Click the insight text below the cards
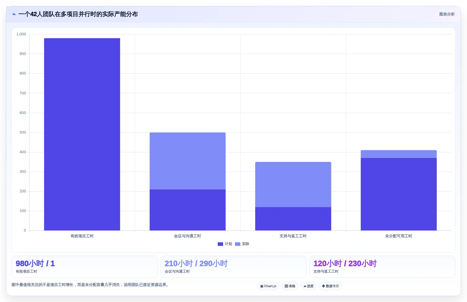This screenshot has height=302, width=467. click(91, 285)
